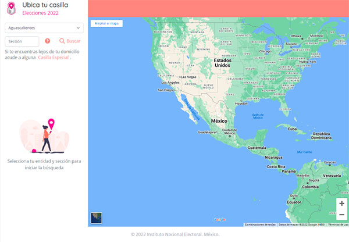Image resolution: width=349 pixels, height=242 pixels.
Task: Switch to satellite view thumbnail
Action: [x=96, y=218]
